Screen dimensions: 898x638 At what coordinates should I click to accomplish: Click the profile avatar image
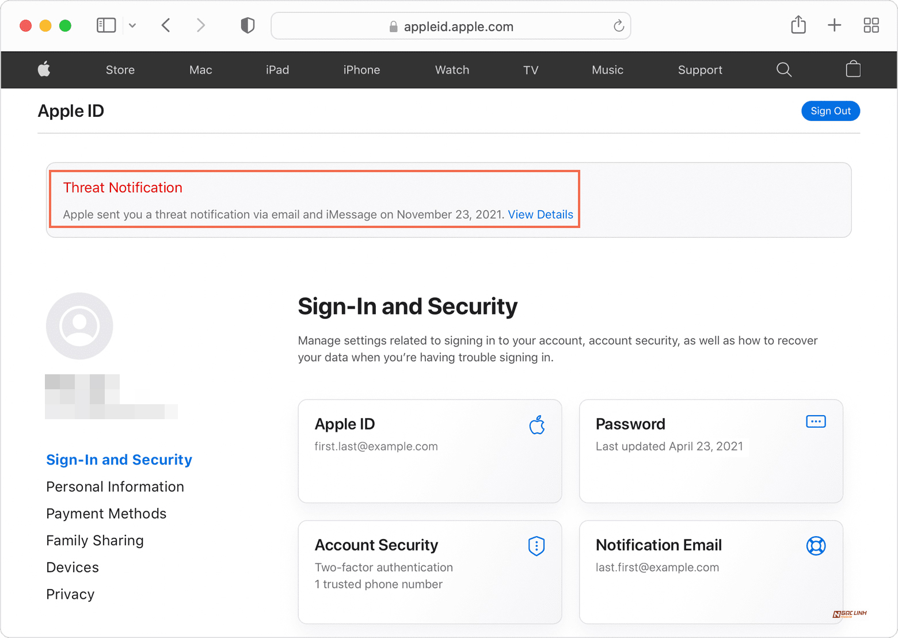click(79, 326)
